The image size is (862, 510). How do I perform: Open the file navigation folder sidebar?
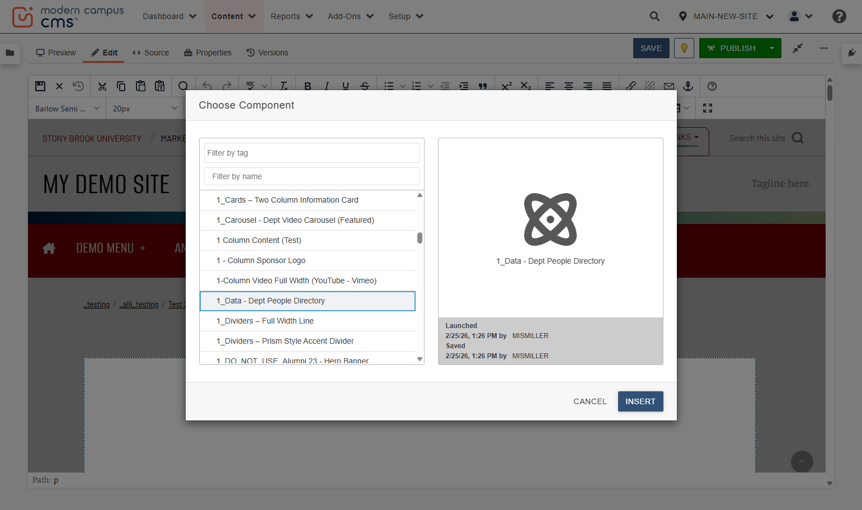point(10,53)
